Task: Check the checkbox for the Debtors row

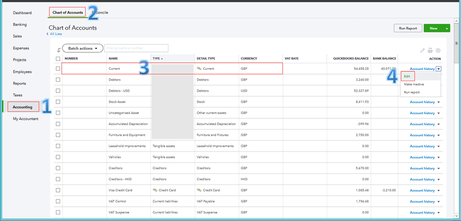Action: [58, 80]
